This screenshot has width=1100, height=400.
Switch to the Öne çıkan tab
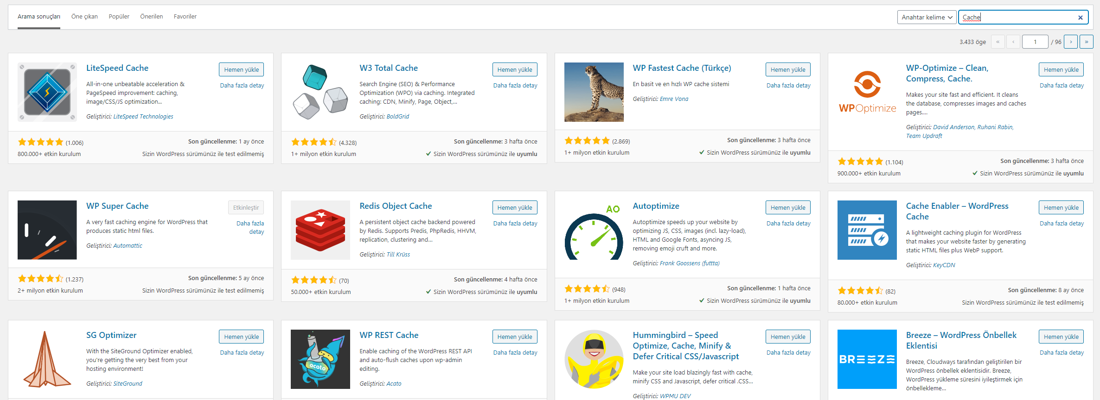click(x=84, y=17)
